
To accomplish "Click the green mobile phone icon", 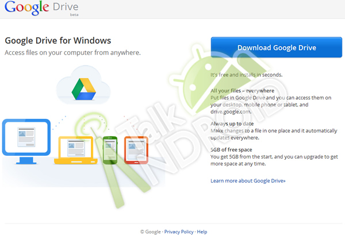I will [x=110, y=150].
